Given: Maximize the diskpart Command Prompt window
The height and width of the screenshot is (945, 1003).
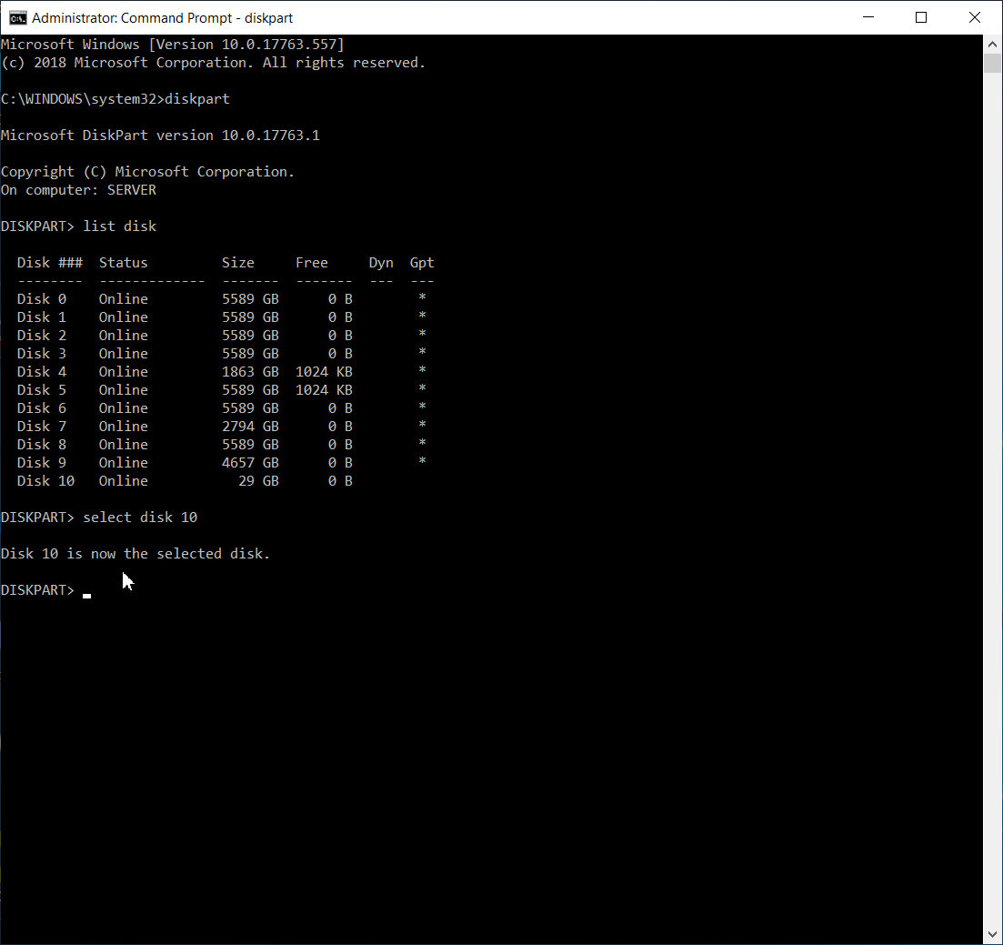Looking at the screenshot, I should (921, 17).
